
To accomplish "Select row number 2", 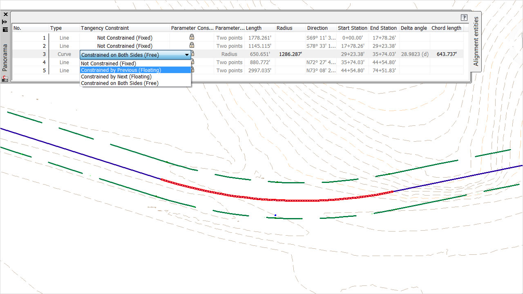I will 44,46.
